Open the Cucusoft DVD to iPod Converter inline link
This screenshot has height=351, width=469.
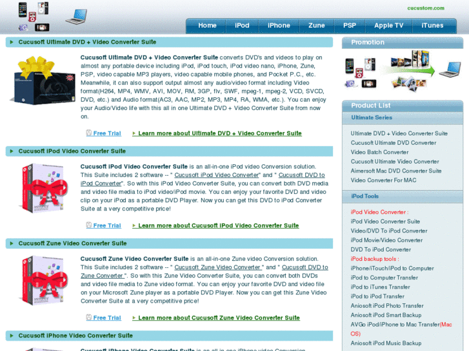[x=301, y=175]
